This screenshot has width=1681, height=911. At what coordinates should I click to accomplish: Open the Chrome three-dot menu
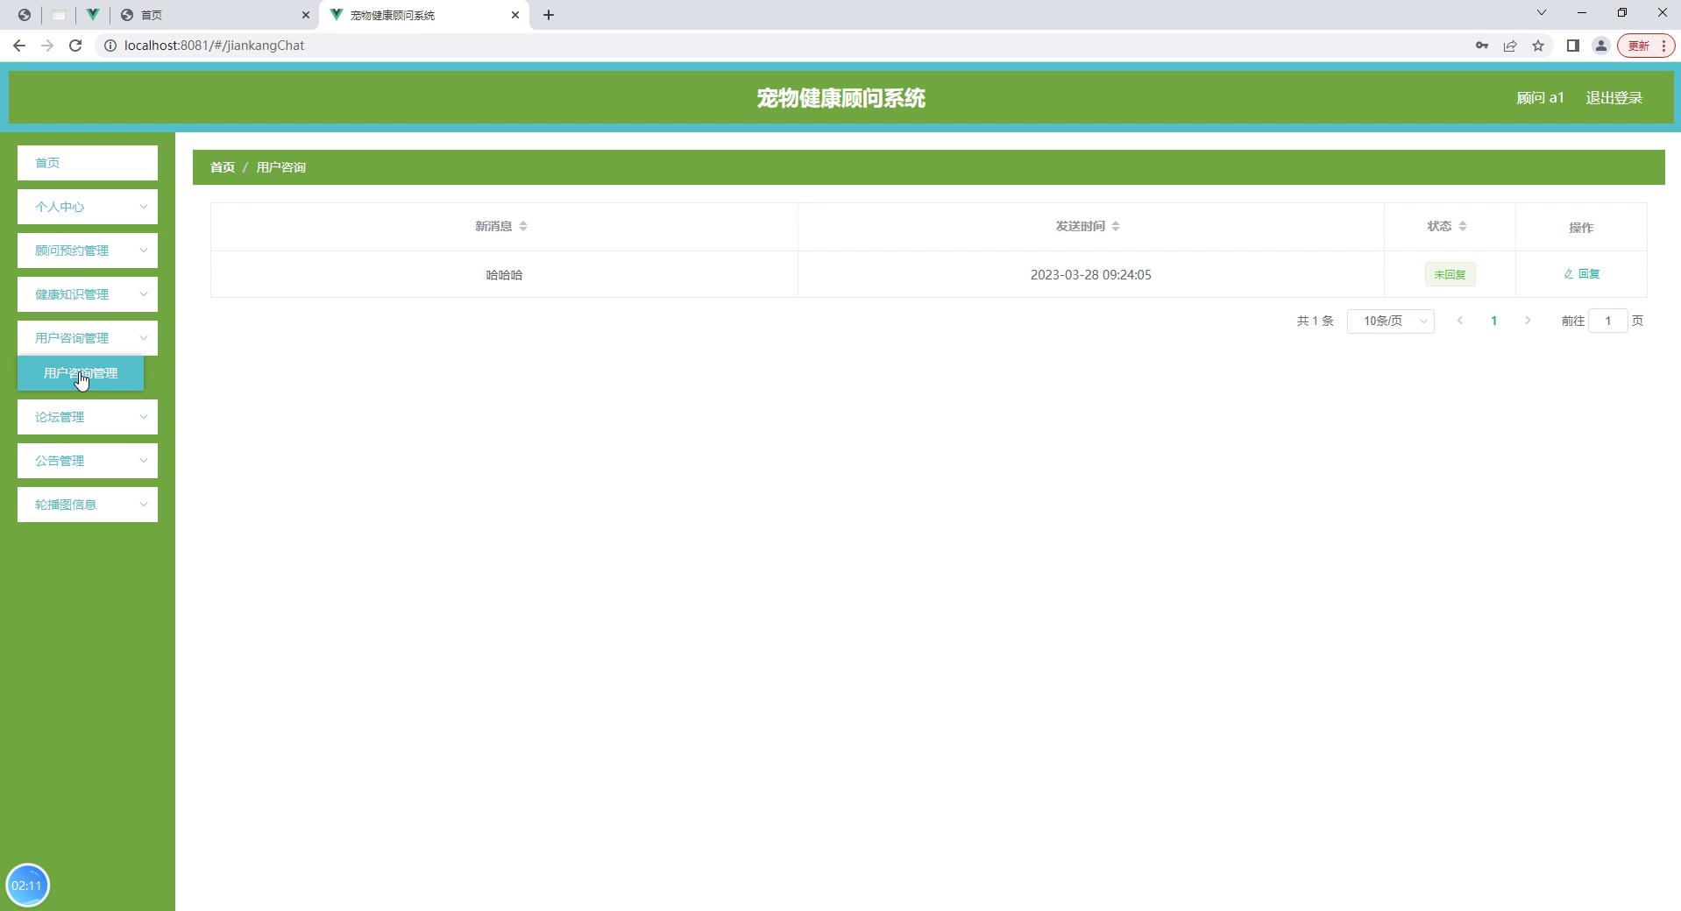pos(1663,46)
